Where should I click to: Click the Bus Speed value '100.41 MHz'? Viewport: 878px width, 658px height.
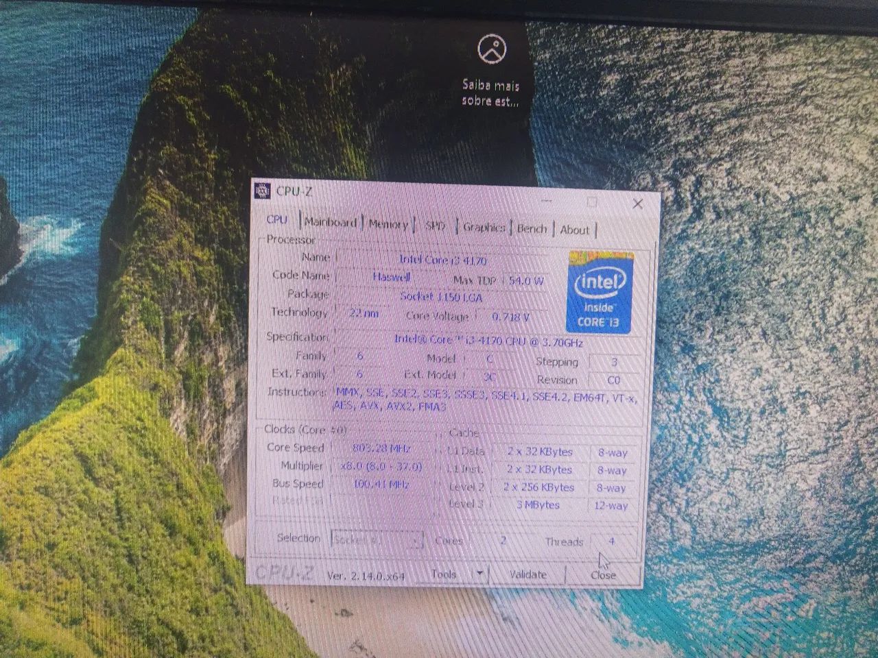381,484
